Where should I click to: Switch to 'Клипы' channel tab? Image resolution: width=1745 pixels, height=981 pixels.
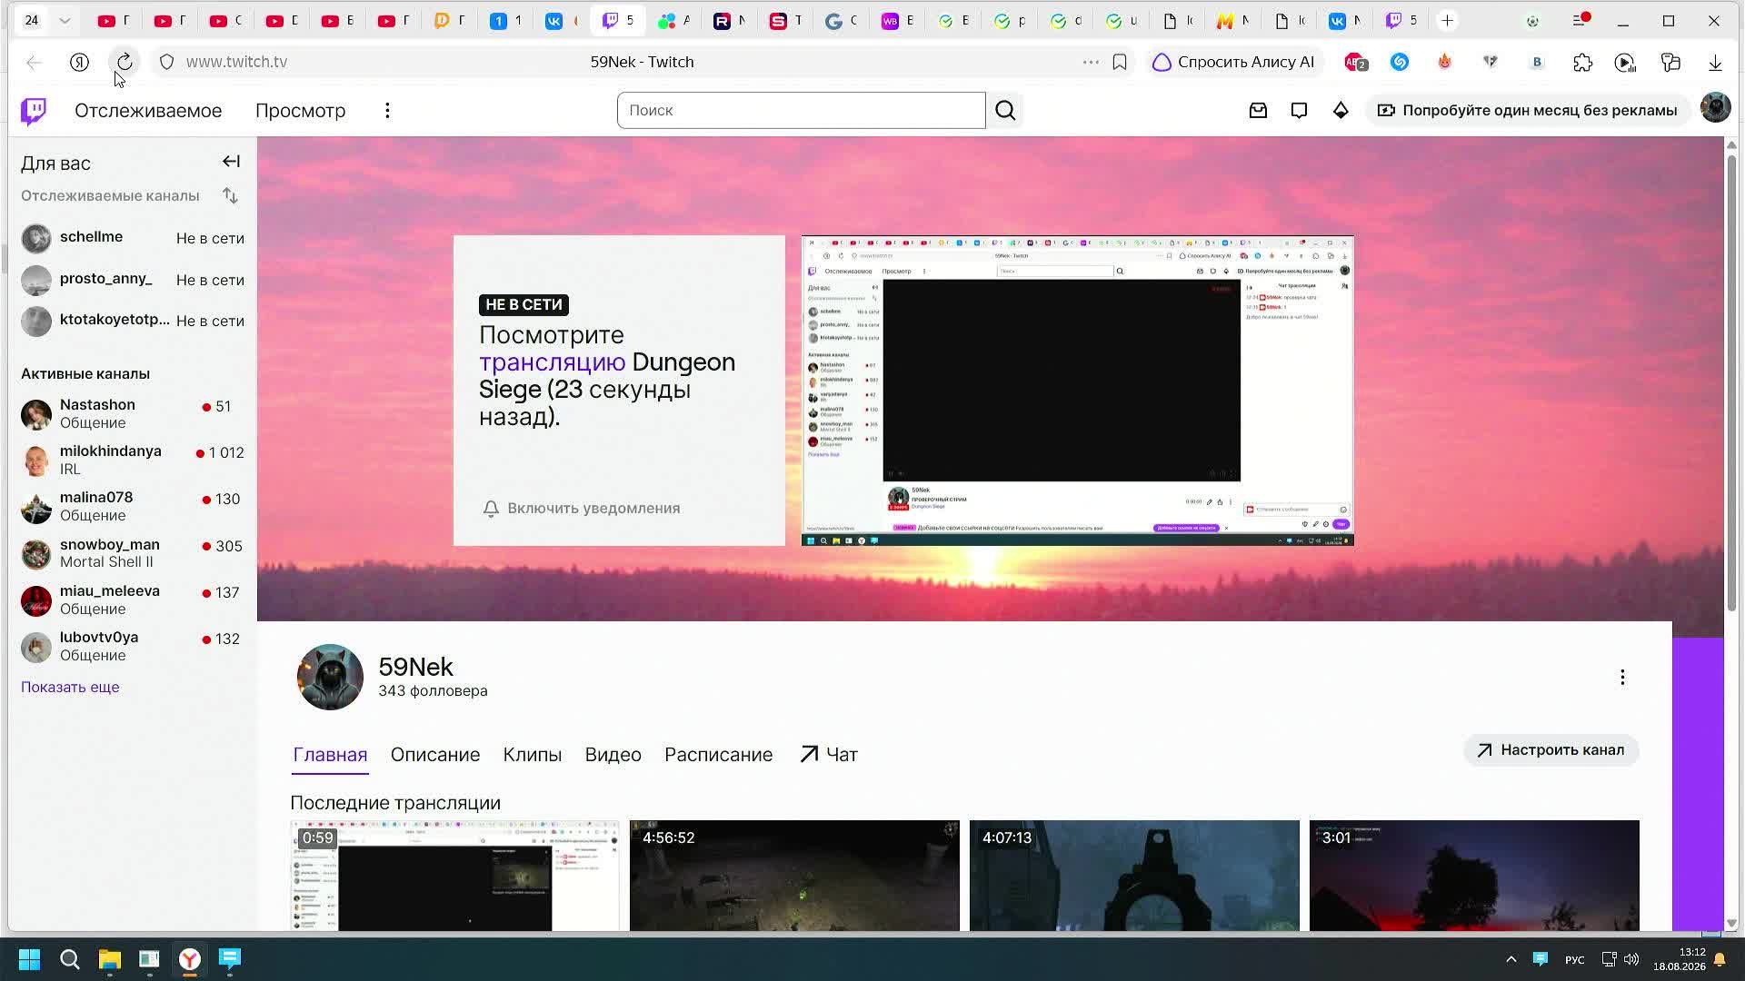click(532, 755)
